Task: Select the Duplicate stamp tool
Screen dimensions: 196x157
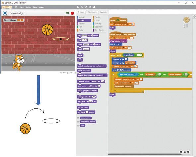Action: click(78, 7)
